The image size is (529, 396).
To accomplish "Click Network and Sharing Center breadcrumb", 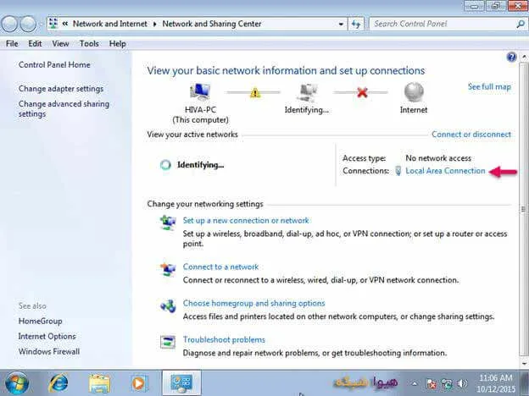I will [212, 24].
